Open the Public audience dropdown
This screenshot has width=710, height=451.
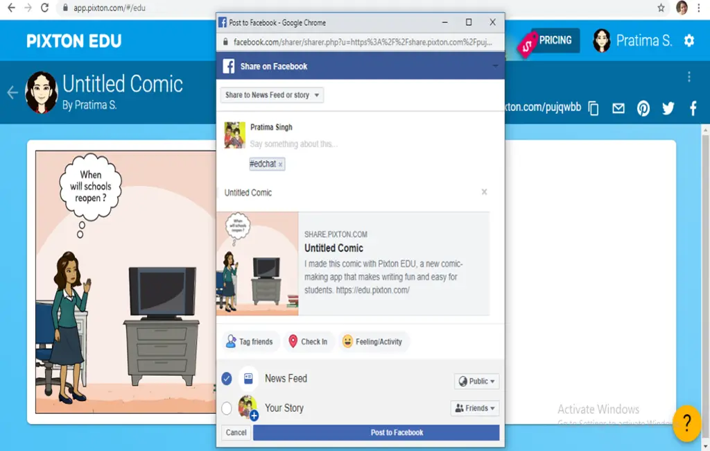477,381
